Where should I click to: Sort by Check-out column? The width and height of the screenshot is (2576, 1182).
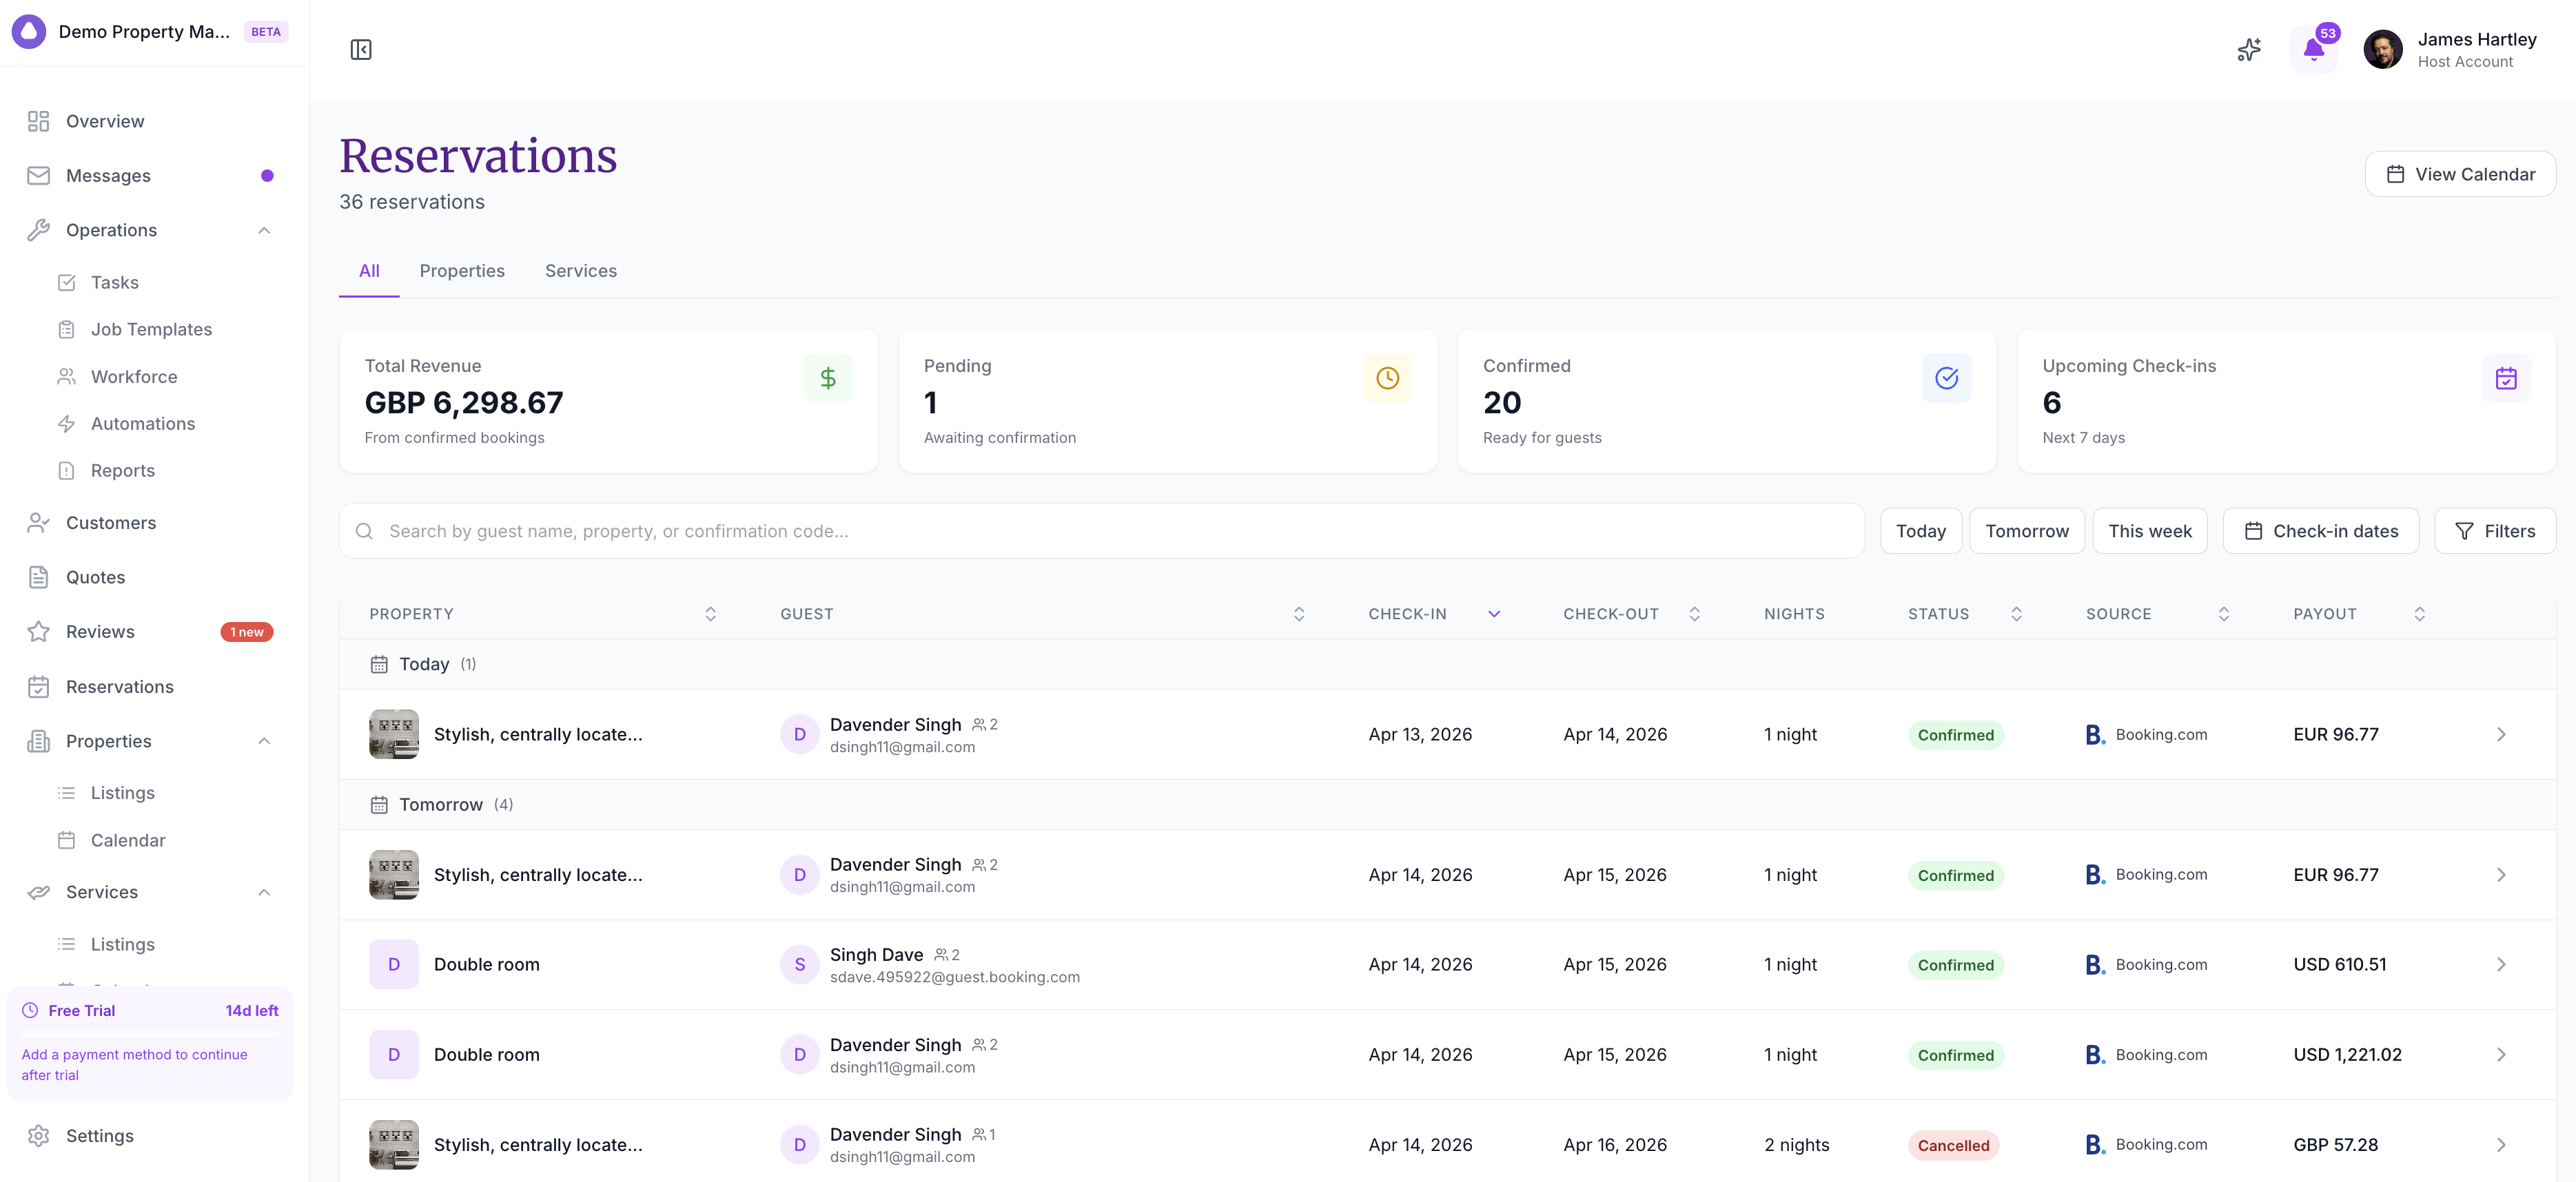coord(1695,614)
